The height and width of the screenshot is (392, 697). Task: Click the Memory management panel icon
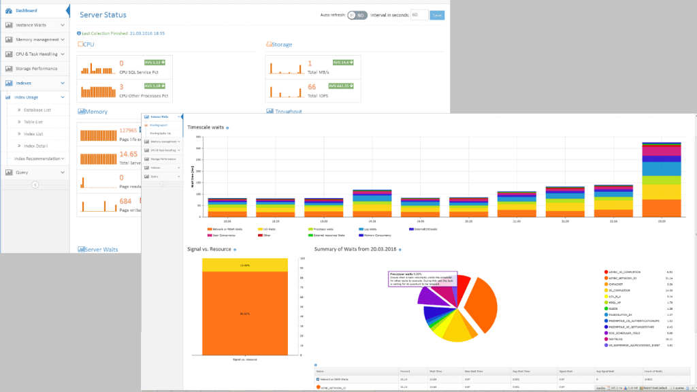(9, 38)
